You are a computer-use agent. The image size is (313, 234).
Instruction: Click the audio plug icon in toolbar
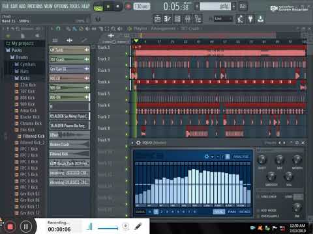coord(250,19)
